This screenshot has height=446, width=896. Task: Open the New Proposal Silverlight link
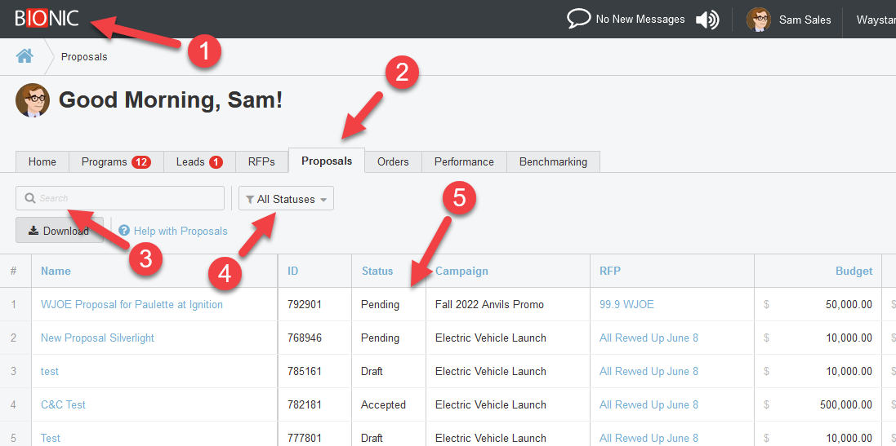(97, 338)
